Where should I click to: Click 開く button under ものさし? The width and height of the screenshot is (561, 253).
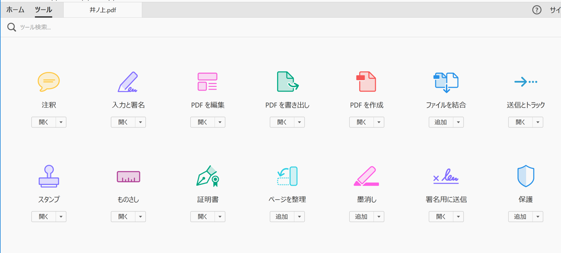click(123, 217)
